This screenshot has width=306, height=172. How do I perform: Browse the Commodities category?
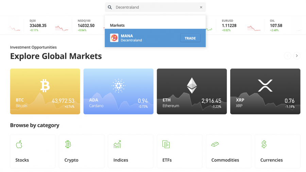[x=229, y=151]
